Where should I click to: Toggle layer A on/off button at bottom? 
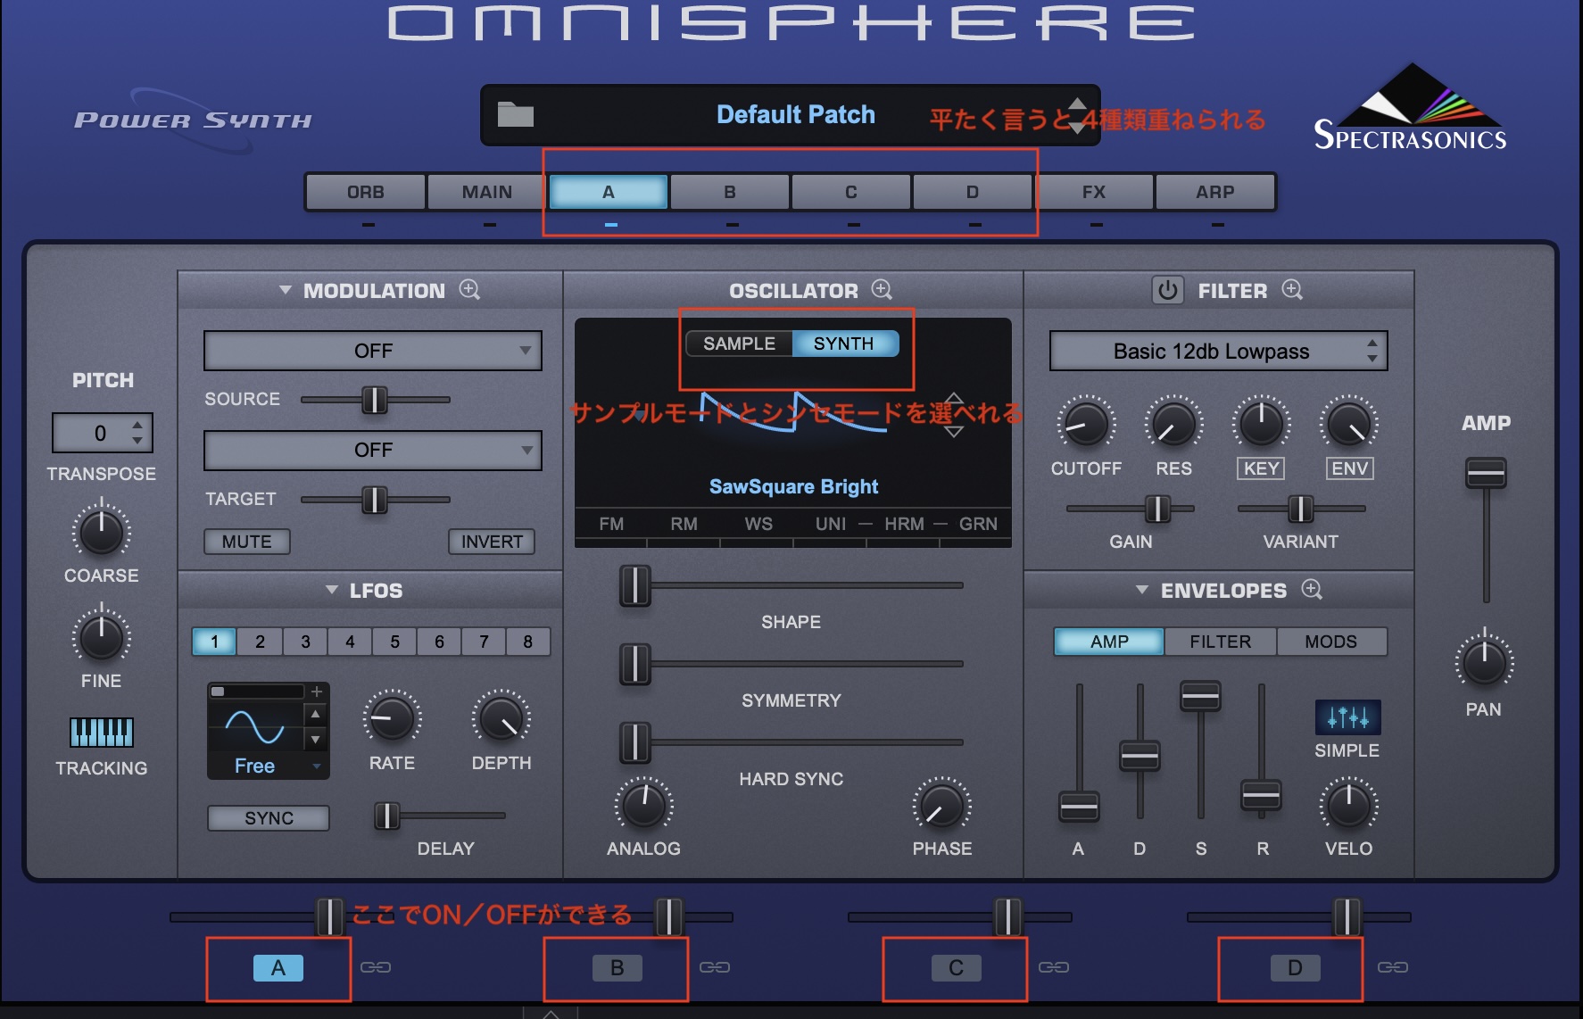278,968
